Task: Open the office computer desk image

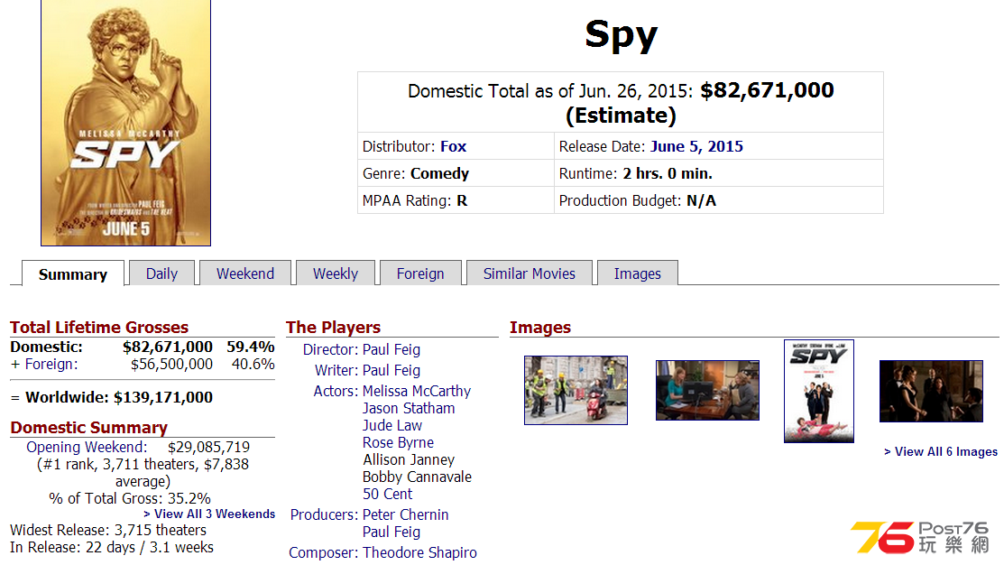Action: pos(707,390)
